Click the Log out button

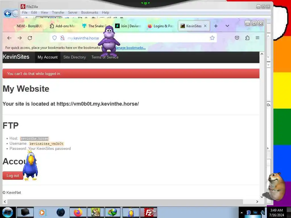[x=13, y=175]
